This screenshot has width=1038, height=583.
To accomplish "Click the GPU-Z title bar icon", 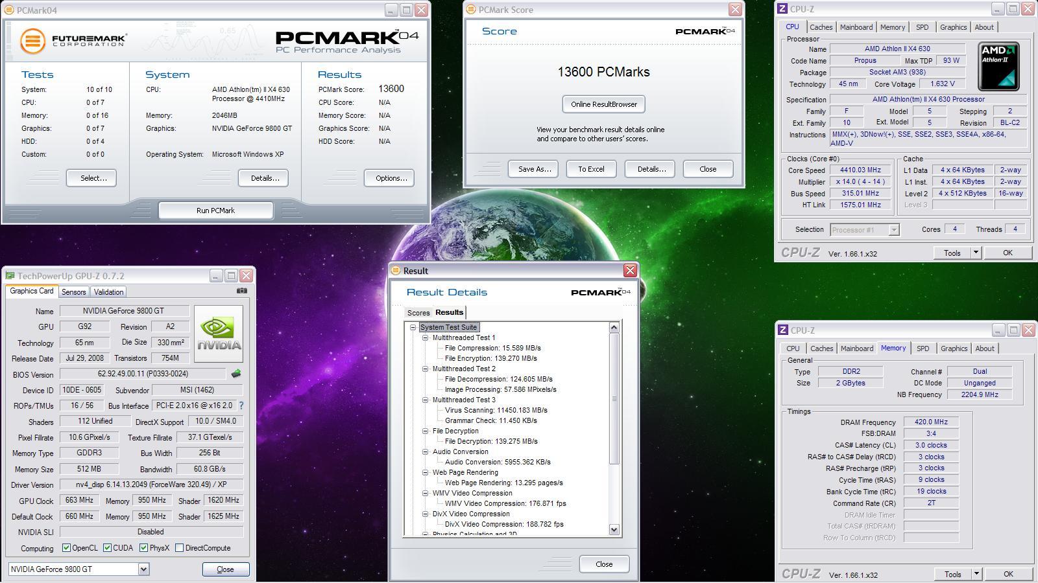I will (x=10, y=275).
